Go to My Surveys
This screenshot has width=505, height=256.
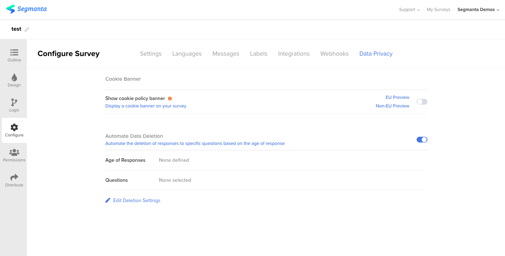click(x=438, y=10)
